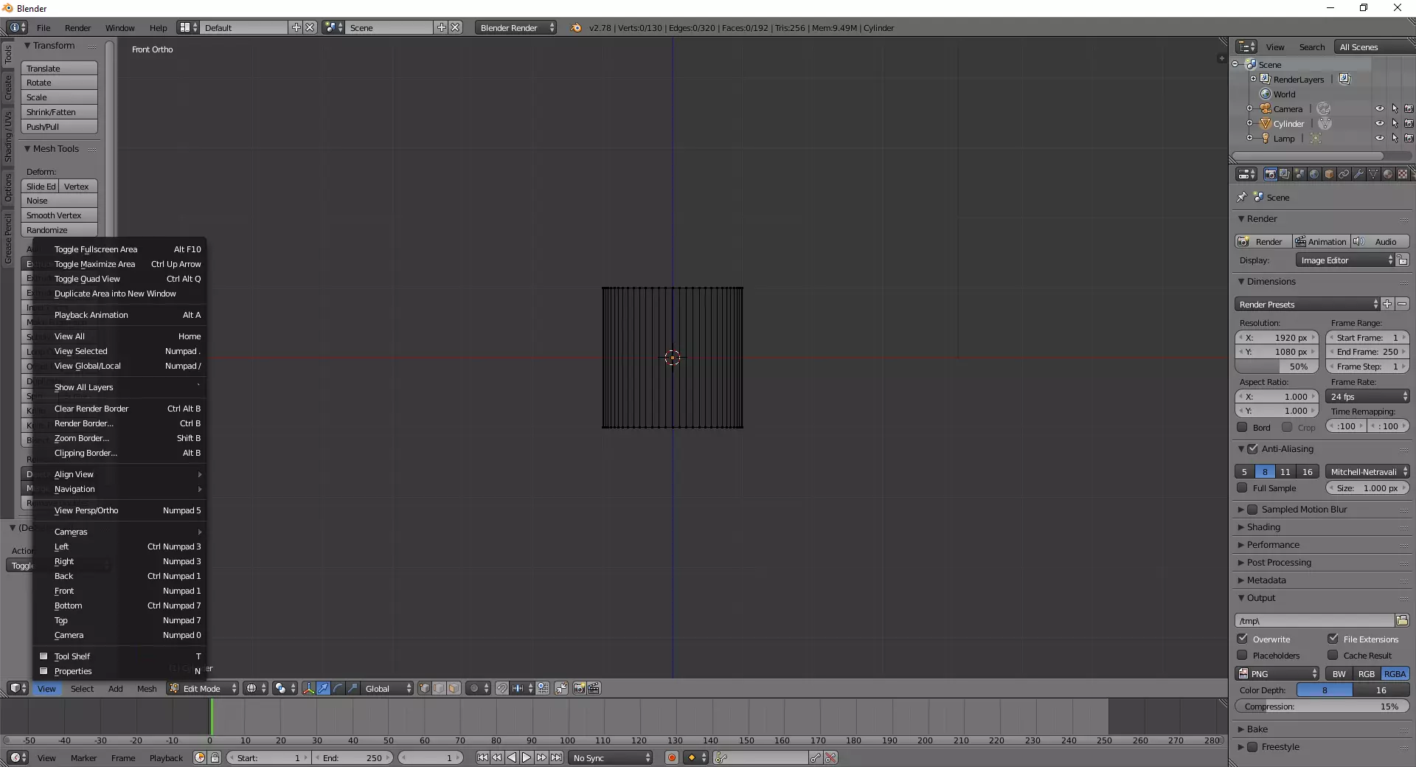Click the snap magnet icon in 3D header

point(502,688)
